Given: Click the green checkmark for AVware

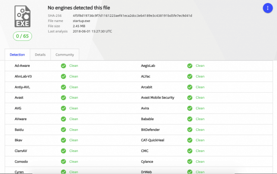Looking at the screenshot, I should (64, 119).
